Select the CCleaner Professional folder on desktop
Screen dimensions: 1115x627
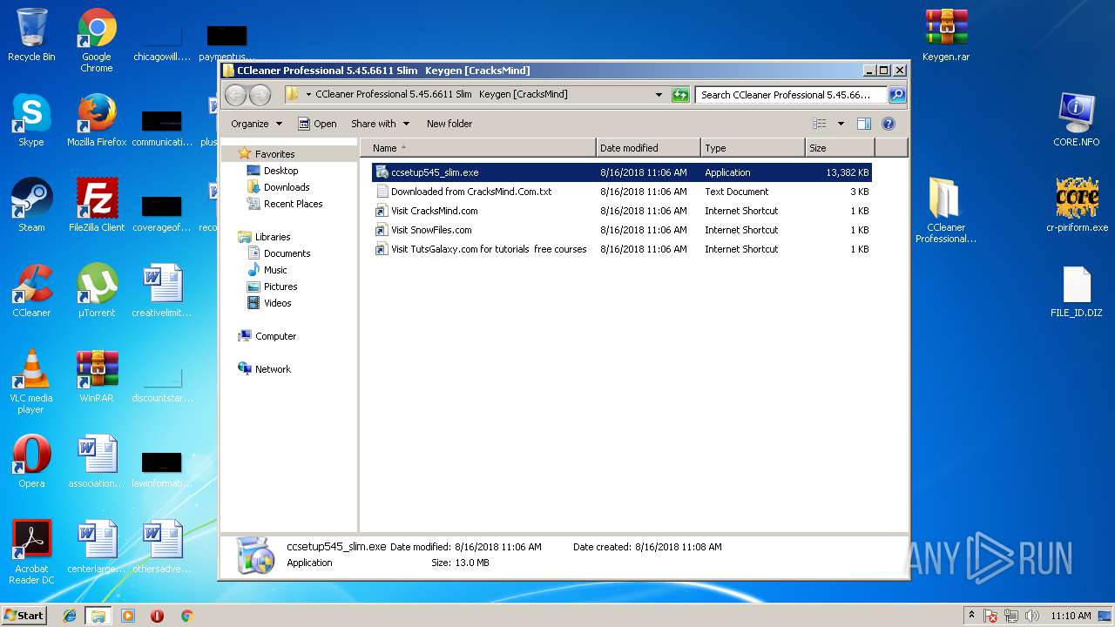pos(946,211)
